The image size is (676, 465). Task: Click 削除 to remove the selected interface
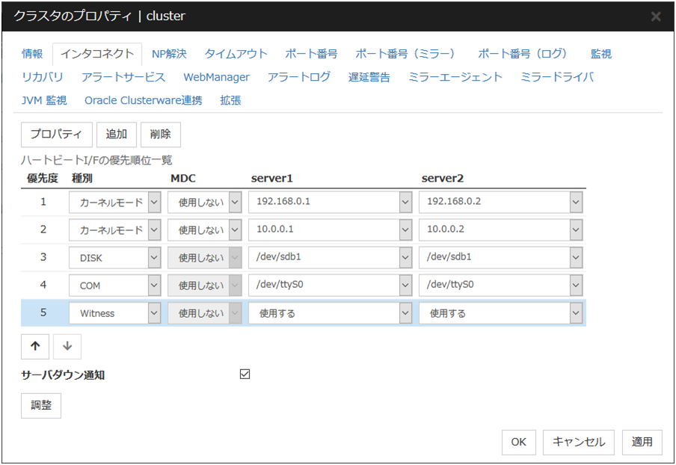[160, 135]
